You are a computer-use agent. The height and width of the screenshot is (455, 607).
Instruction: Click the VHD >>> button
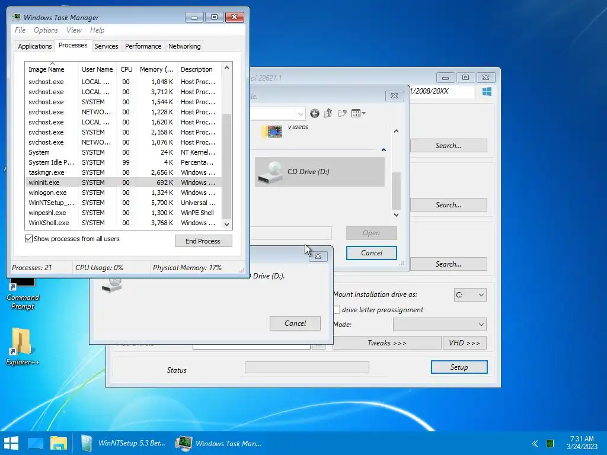point(465,343)
